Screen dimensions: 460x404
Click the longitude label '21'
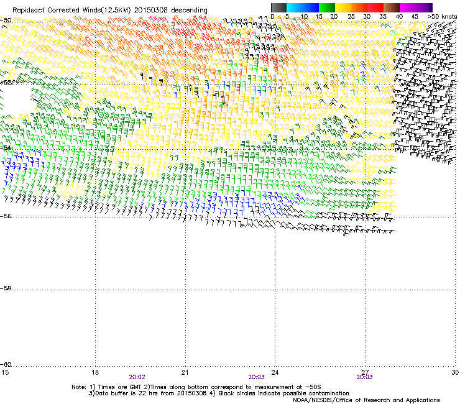(185, 372)
